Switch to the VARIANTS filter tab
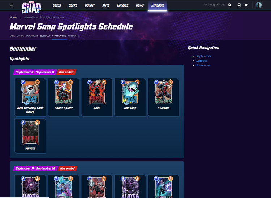This screenshot has height=198, width=271. 73,36
